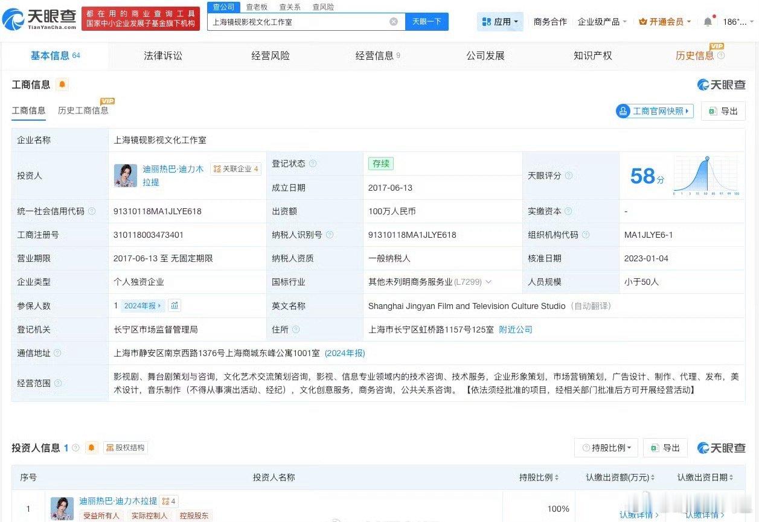Click the trend chart icon next to 2024年报
The width and height of the screenshot is (759, 522).
click(175, 305)
